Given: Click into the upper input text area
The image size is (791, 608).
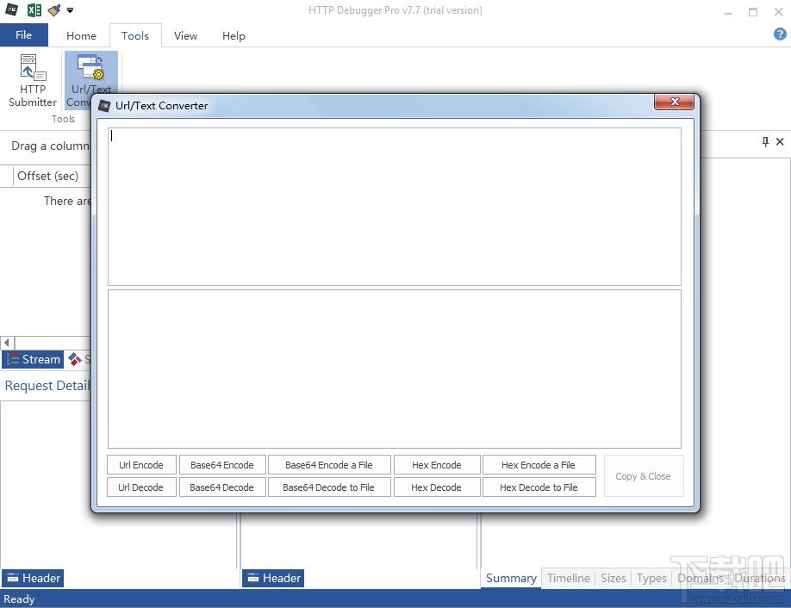Looking at the screenshot, I should click(395, 207).
